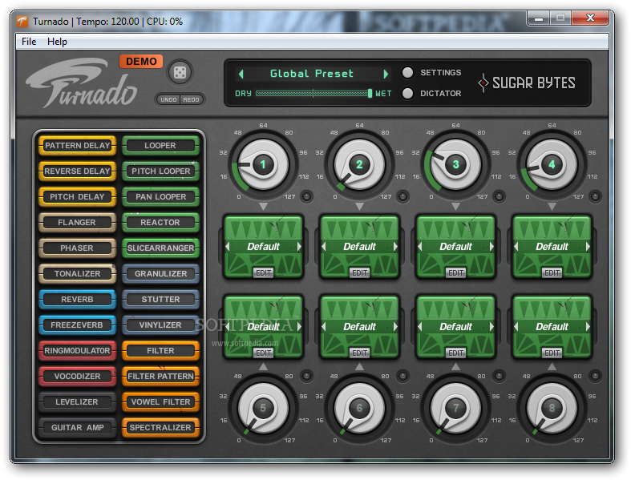
Task: Select the GRANULIZER effect
Action: point(160,273)
